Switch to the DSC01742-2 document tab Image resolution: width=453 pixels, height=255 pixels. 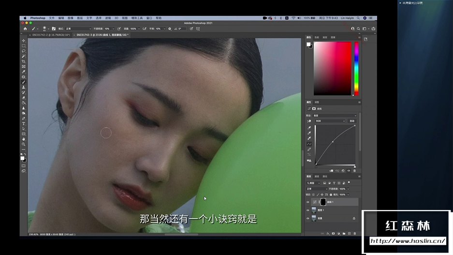[x=51, y=35]
